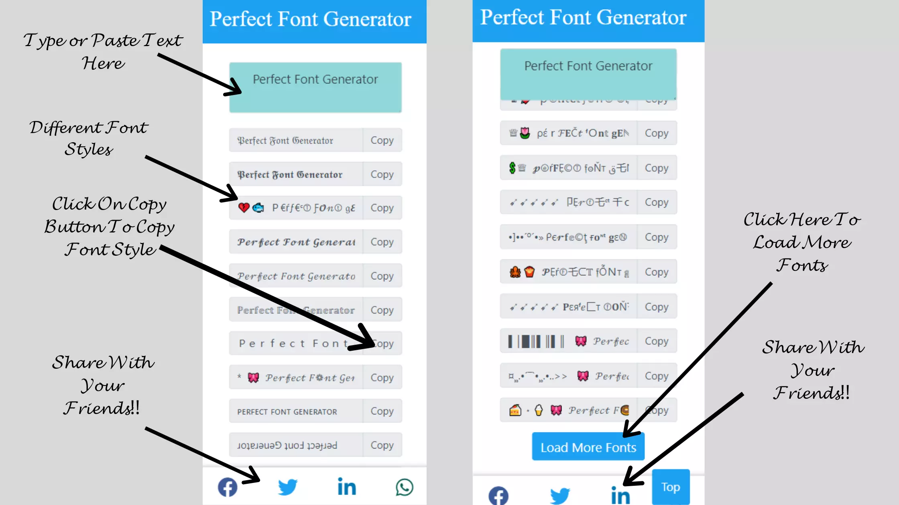The width and height of the screenshot is (899, 505).
Task: Click Copy for upside-down text style
Action: [x=382, y=444]
